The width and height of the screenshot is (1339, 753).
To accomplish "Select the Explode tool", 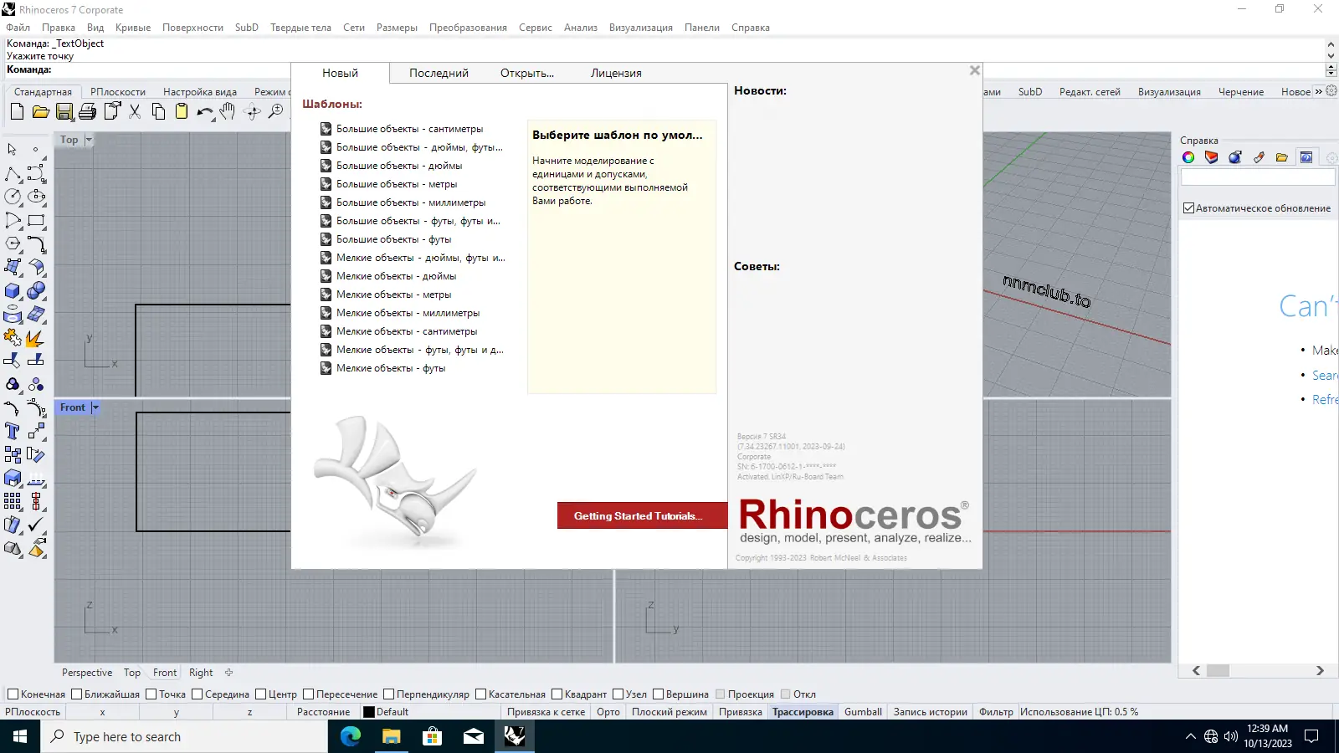I will click(x=37, y=338).
